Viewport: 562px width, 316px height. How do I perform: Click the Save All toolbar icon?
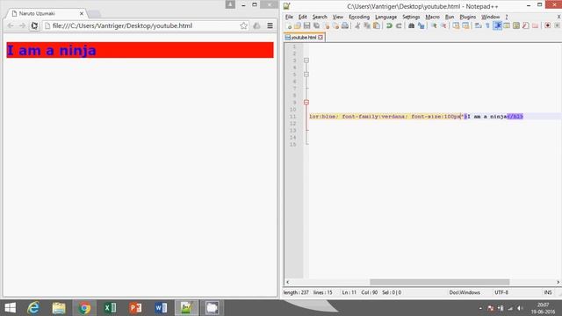click(316, 25)
